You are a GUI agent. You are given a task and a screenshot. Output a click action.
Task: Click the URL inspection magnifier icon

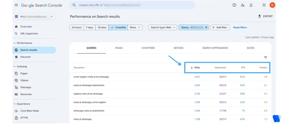[x=16, y=34]
